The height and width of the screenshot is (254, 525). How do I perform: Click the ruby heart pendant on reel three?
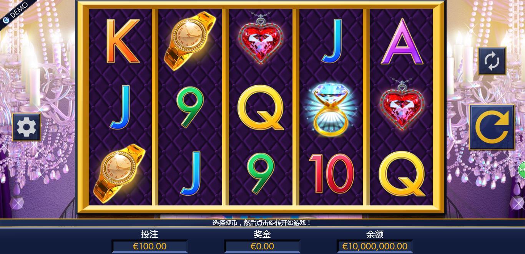coord(261,38)
